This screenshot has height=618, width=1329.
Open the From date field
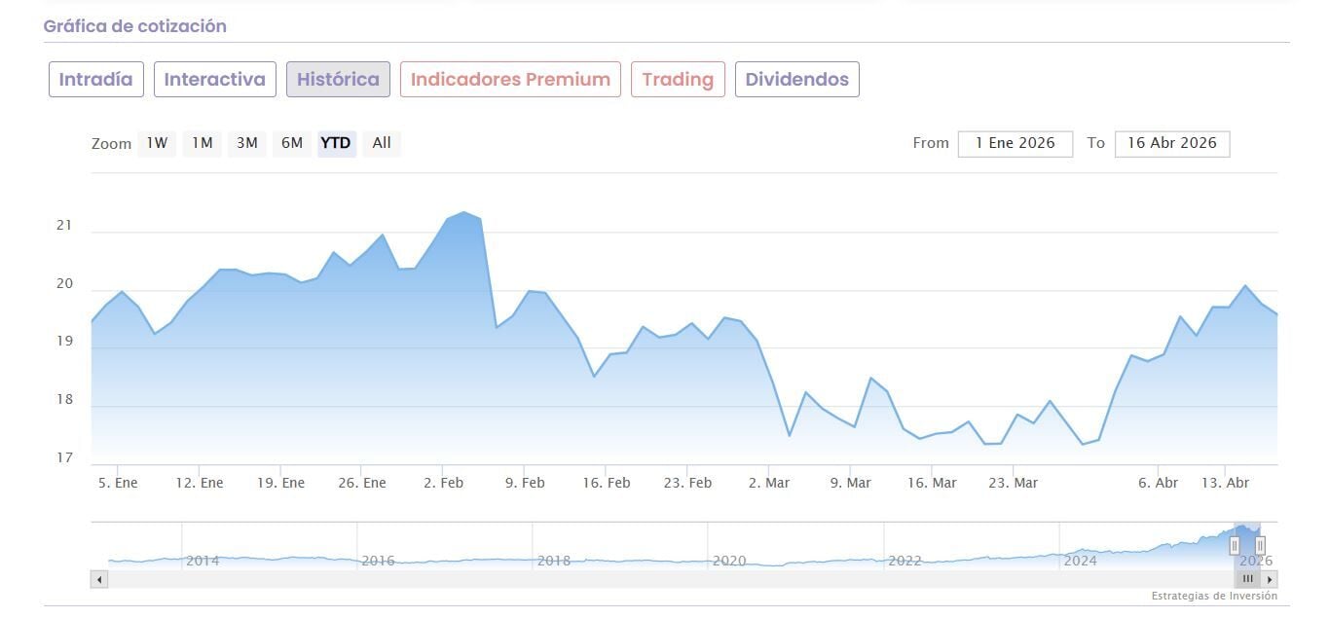click(1015, 143)
